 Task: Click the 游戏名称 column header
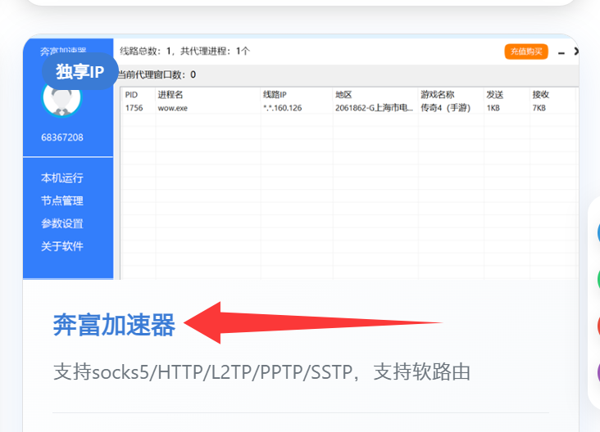pyautogui.click(x=437, y=95)
